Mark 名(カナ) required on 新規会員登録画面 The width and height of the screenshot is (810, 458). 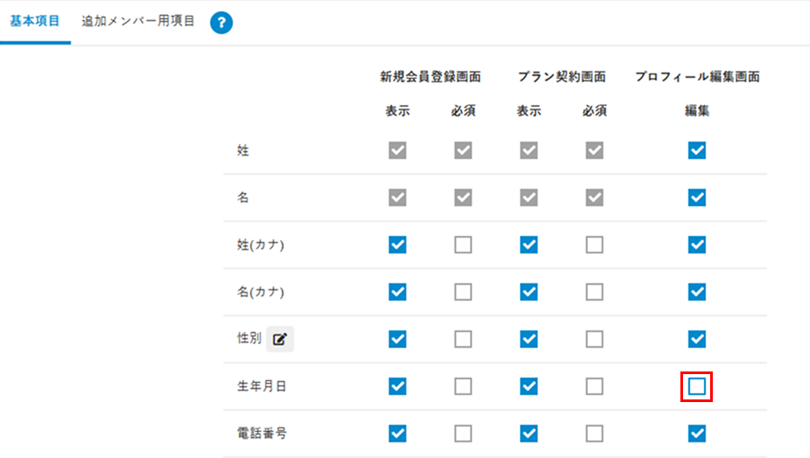[x=463, y=292]
